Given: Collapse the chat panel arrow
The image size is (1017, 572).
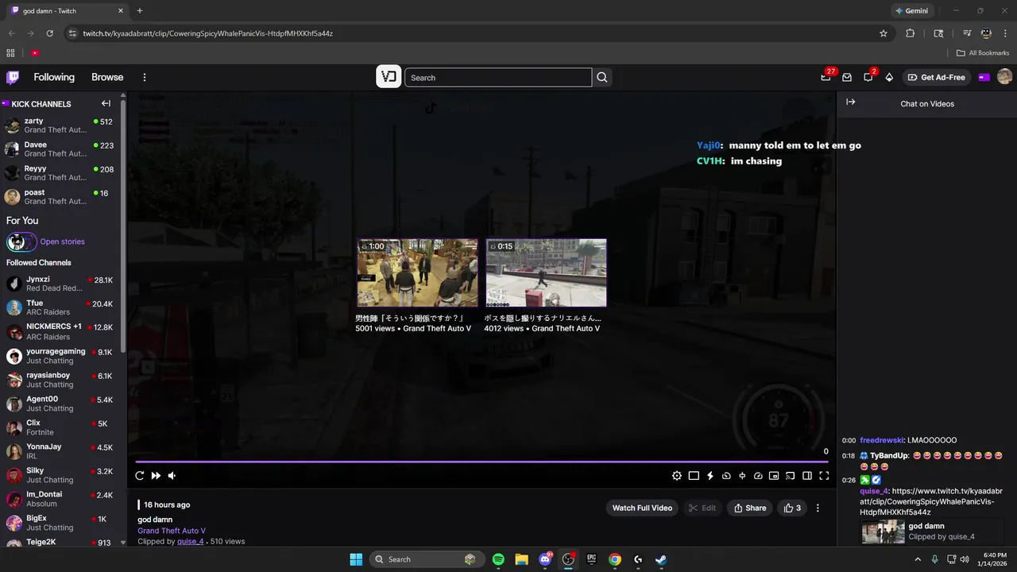Looking at the screenshot, I should click(850, 102).
